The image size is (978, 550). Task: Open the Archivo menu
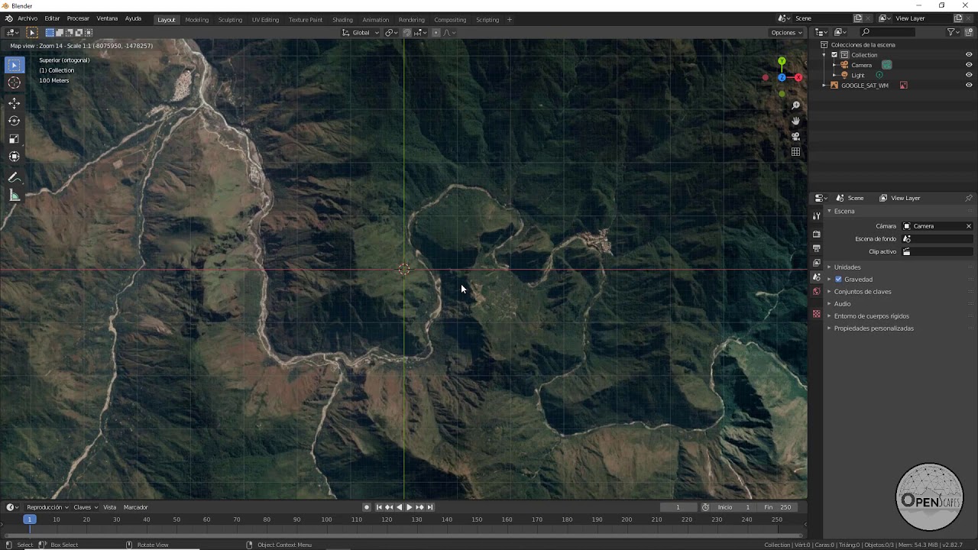(x=28, y=18)
